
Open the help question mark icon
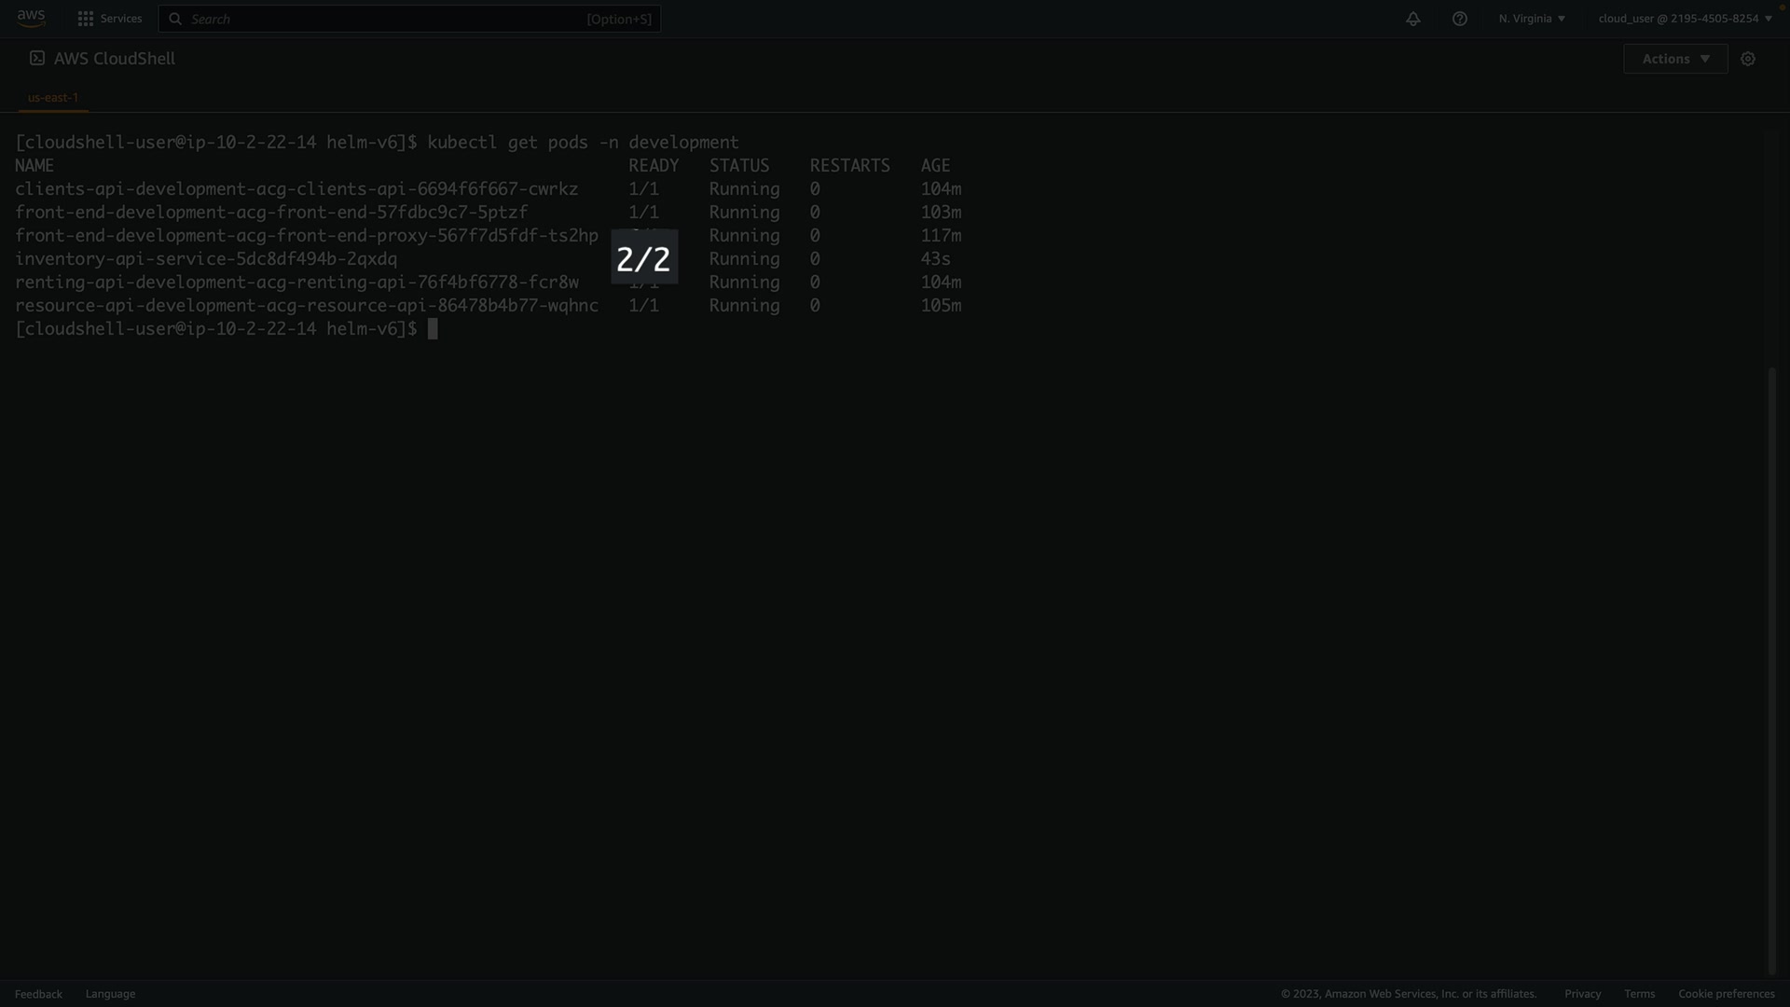click(1460, 19)
